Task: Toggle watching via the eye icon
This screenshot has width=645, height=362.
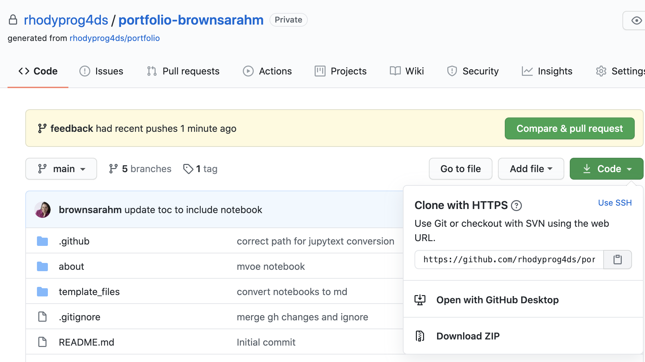Action: point(636,20)
